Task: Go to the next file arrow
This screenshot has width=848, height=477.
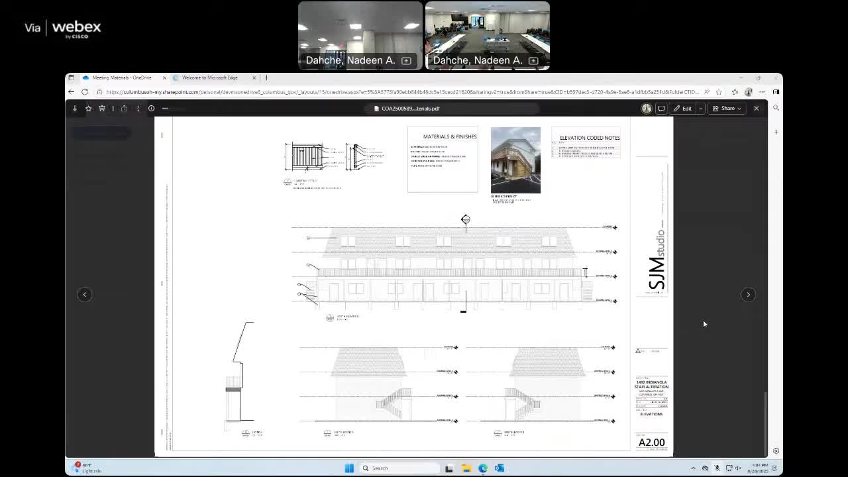Action: click(x=748, y=295)
